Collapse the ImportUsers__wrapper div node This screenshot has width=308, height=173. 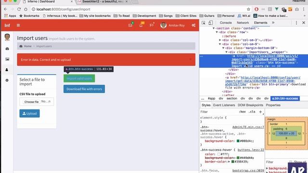click(x=227, y=52)
